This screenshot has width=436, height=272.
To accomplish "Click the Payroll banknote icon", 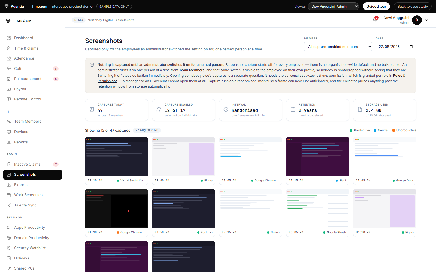I will (9, 89).
